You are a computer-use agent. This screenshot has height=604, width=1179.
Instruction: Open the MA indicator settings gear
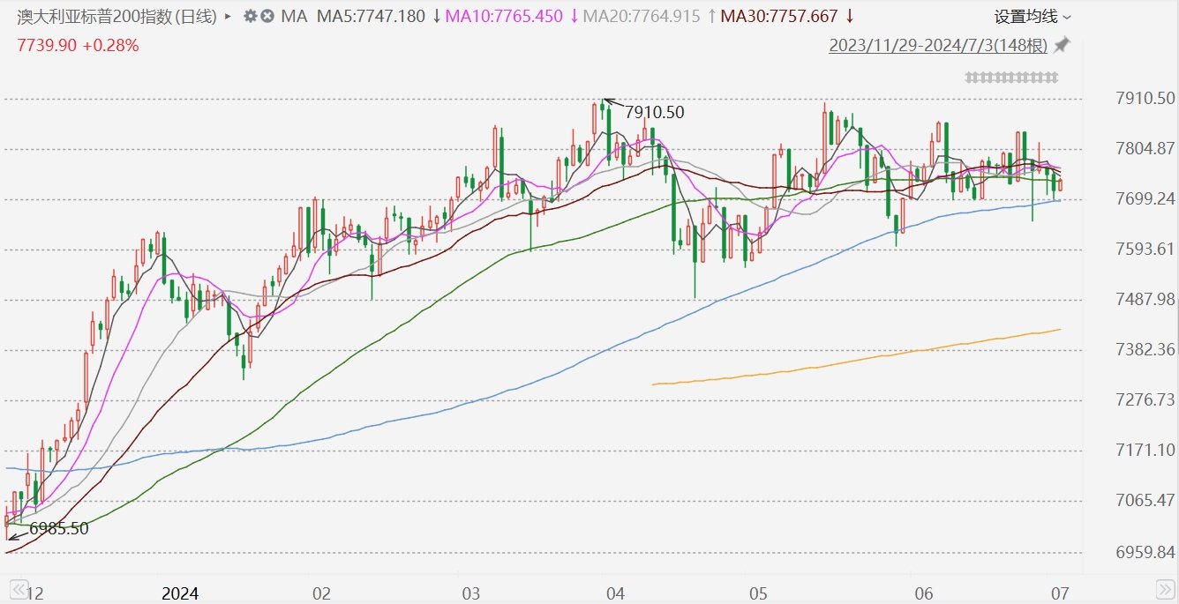point(251,17)
